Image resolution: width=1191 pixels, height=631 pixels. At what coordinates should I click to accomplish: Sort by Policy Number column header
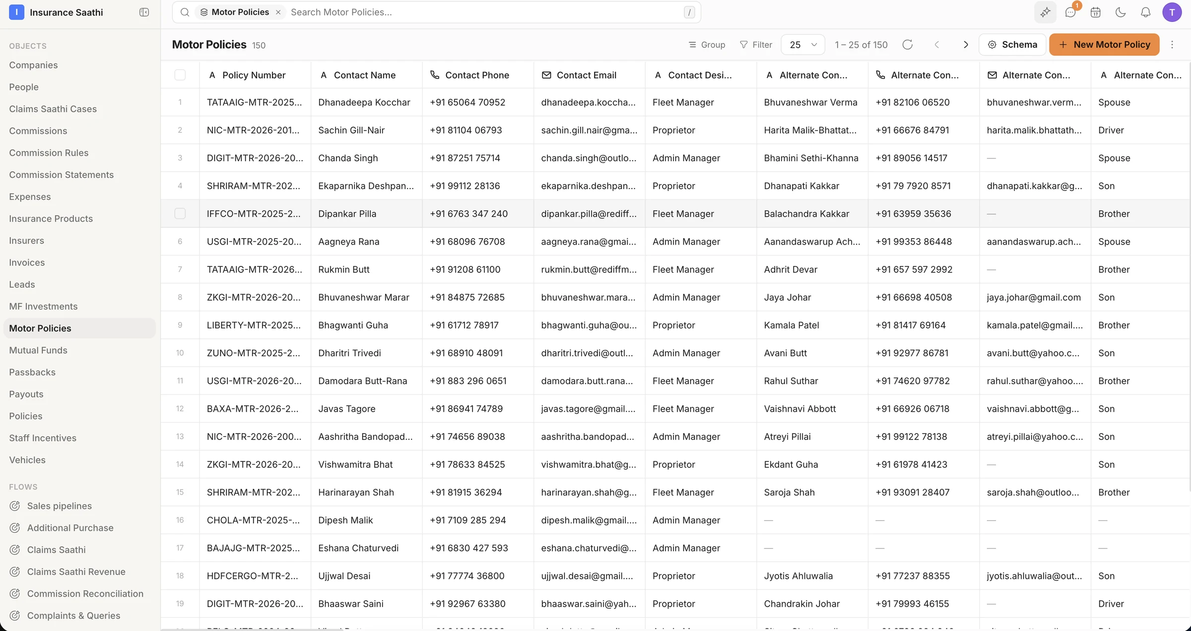tap(255, 75)
